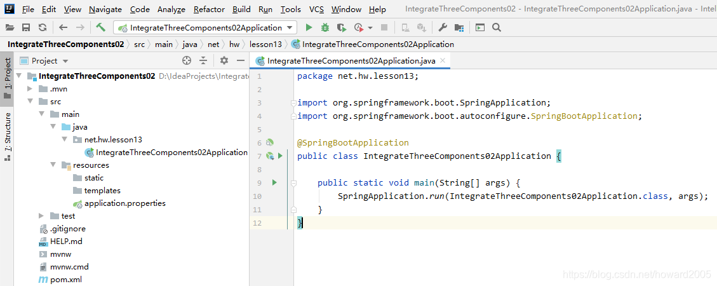The width and height of the screenshot is (717, 286).
Task: Open settings with the wrench icon
Action: [x=442, y=28]
